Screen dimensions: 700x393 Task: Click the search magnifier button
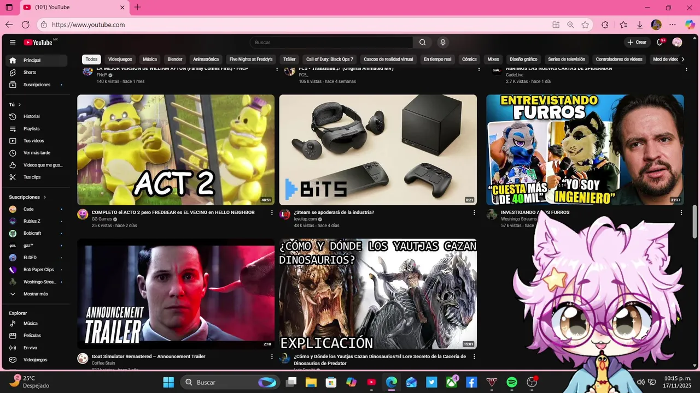coord(422,42)
